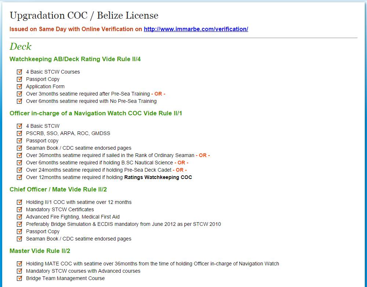Click checkbox next to No Pre-Sea Training item

19,101
